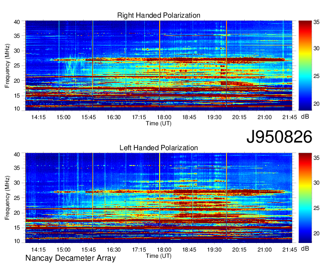This screenshot has width=325, height=264.
Task: Select the 20:15 time tick on upper plot
Action: [239, 117]
